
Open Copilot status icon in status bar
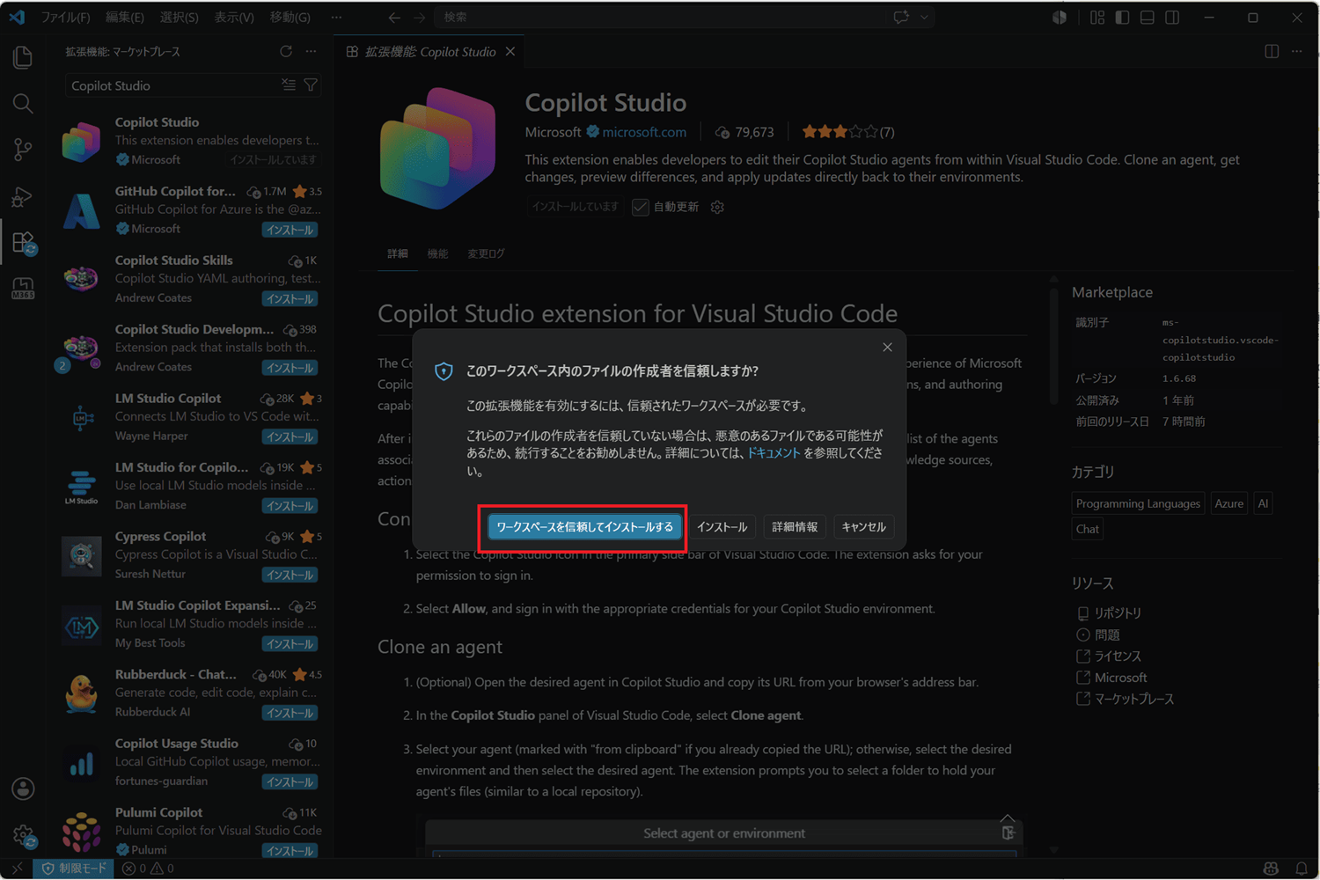(1271, 869)
